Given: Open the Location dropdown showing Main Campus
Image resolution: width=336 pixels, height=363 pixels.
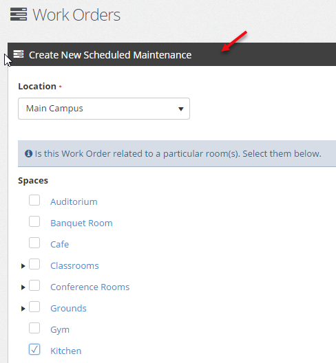Looking at the screenshot, I should 104,109.
